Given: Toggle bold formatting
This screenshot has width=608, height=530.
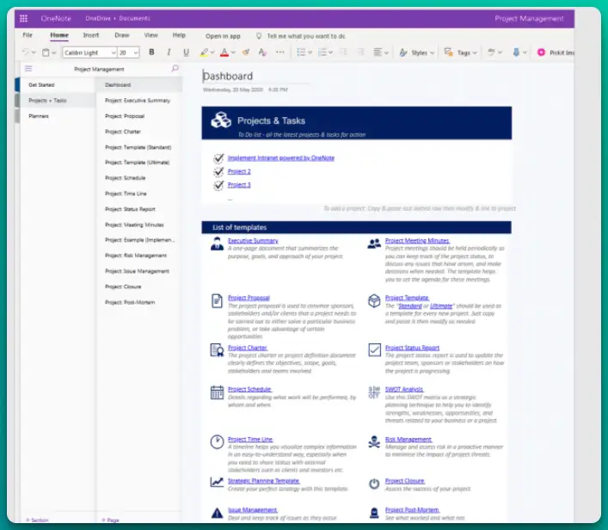Looking at the screenshot, I should click(151, 52).
